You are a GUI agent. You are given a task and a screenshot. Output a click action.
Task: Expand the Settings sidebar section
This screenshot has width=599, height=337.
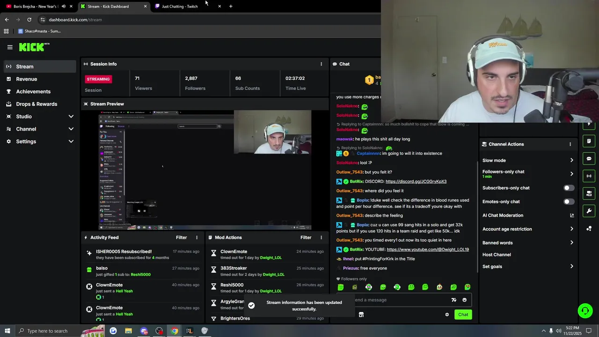(39, 141)
